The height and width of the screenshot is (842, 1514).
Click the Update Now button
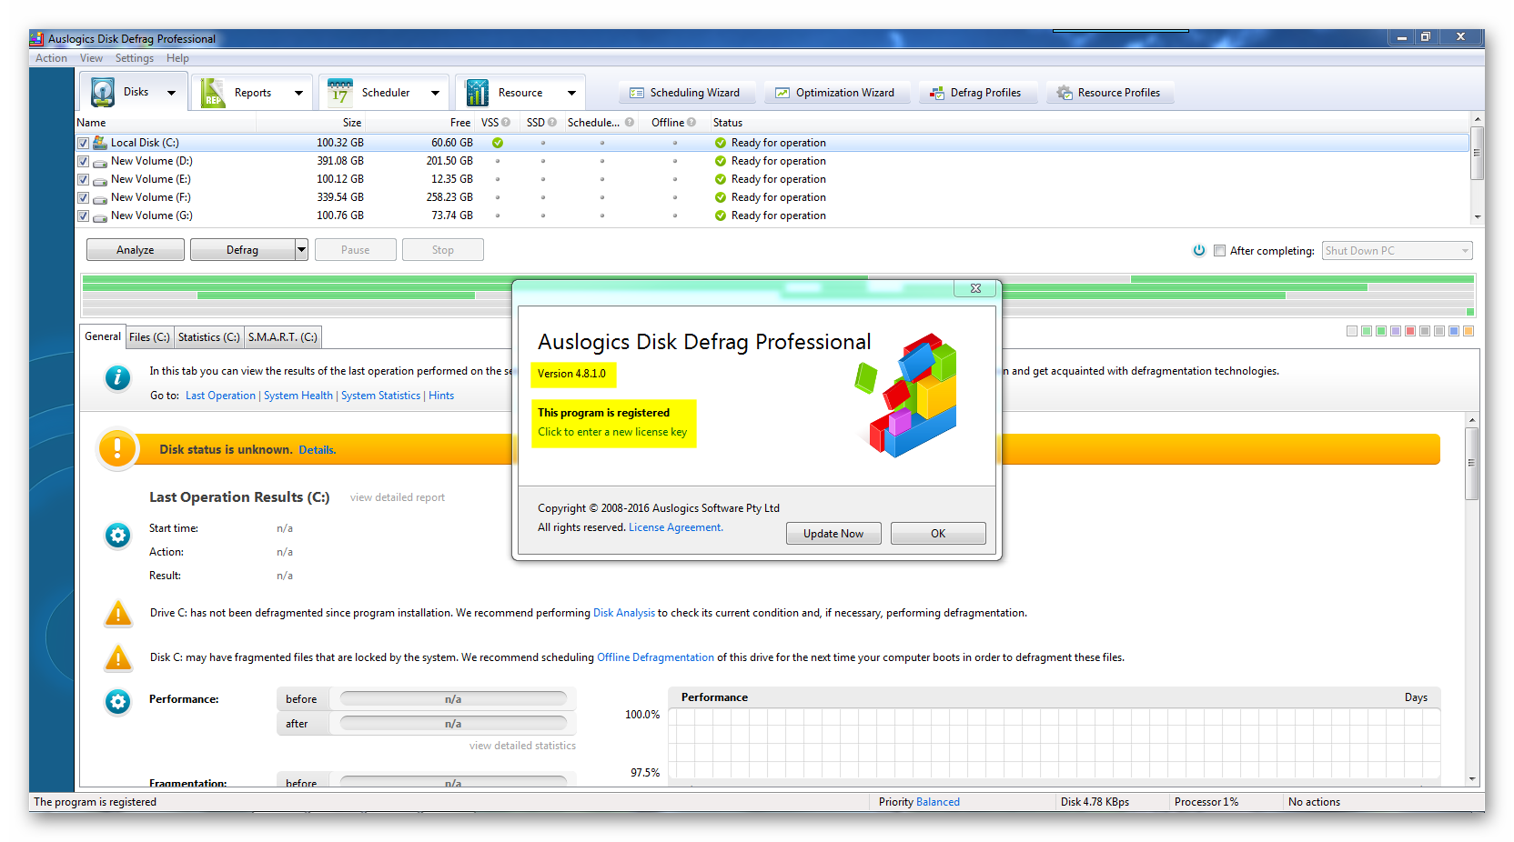(x=833, y=534)
